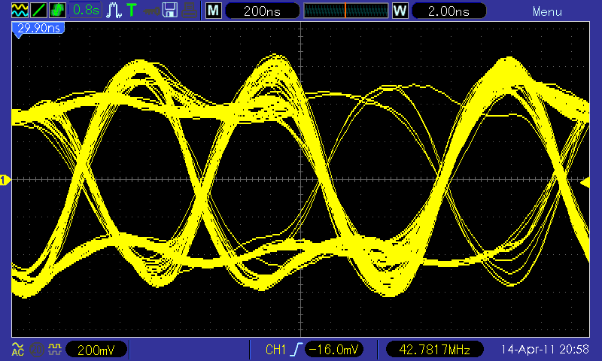The height and width of the screenshot is (361, 602).
Task: Click the floppy disk save icon
Action: [170, 10]
